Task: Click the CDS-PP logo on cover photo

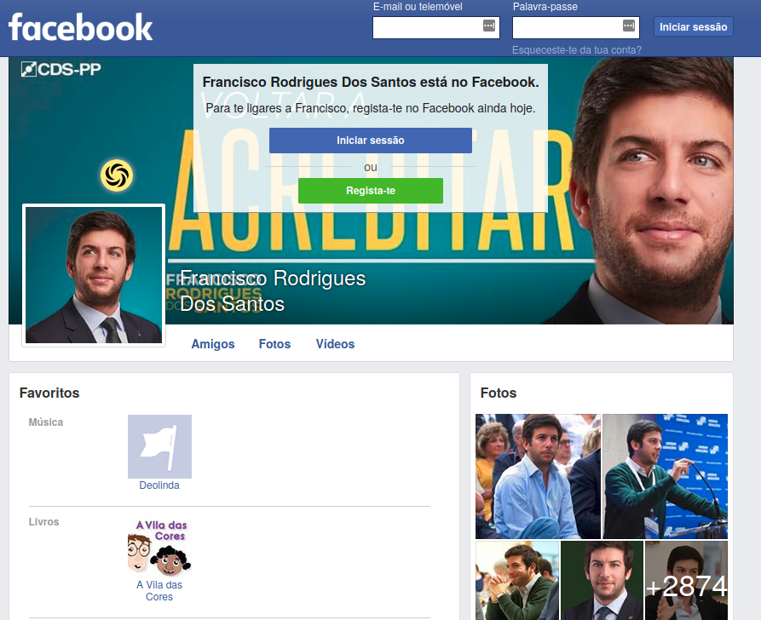Action: tap(61, 69)
